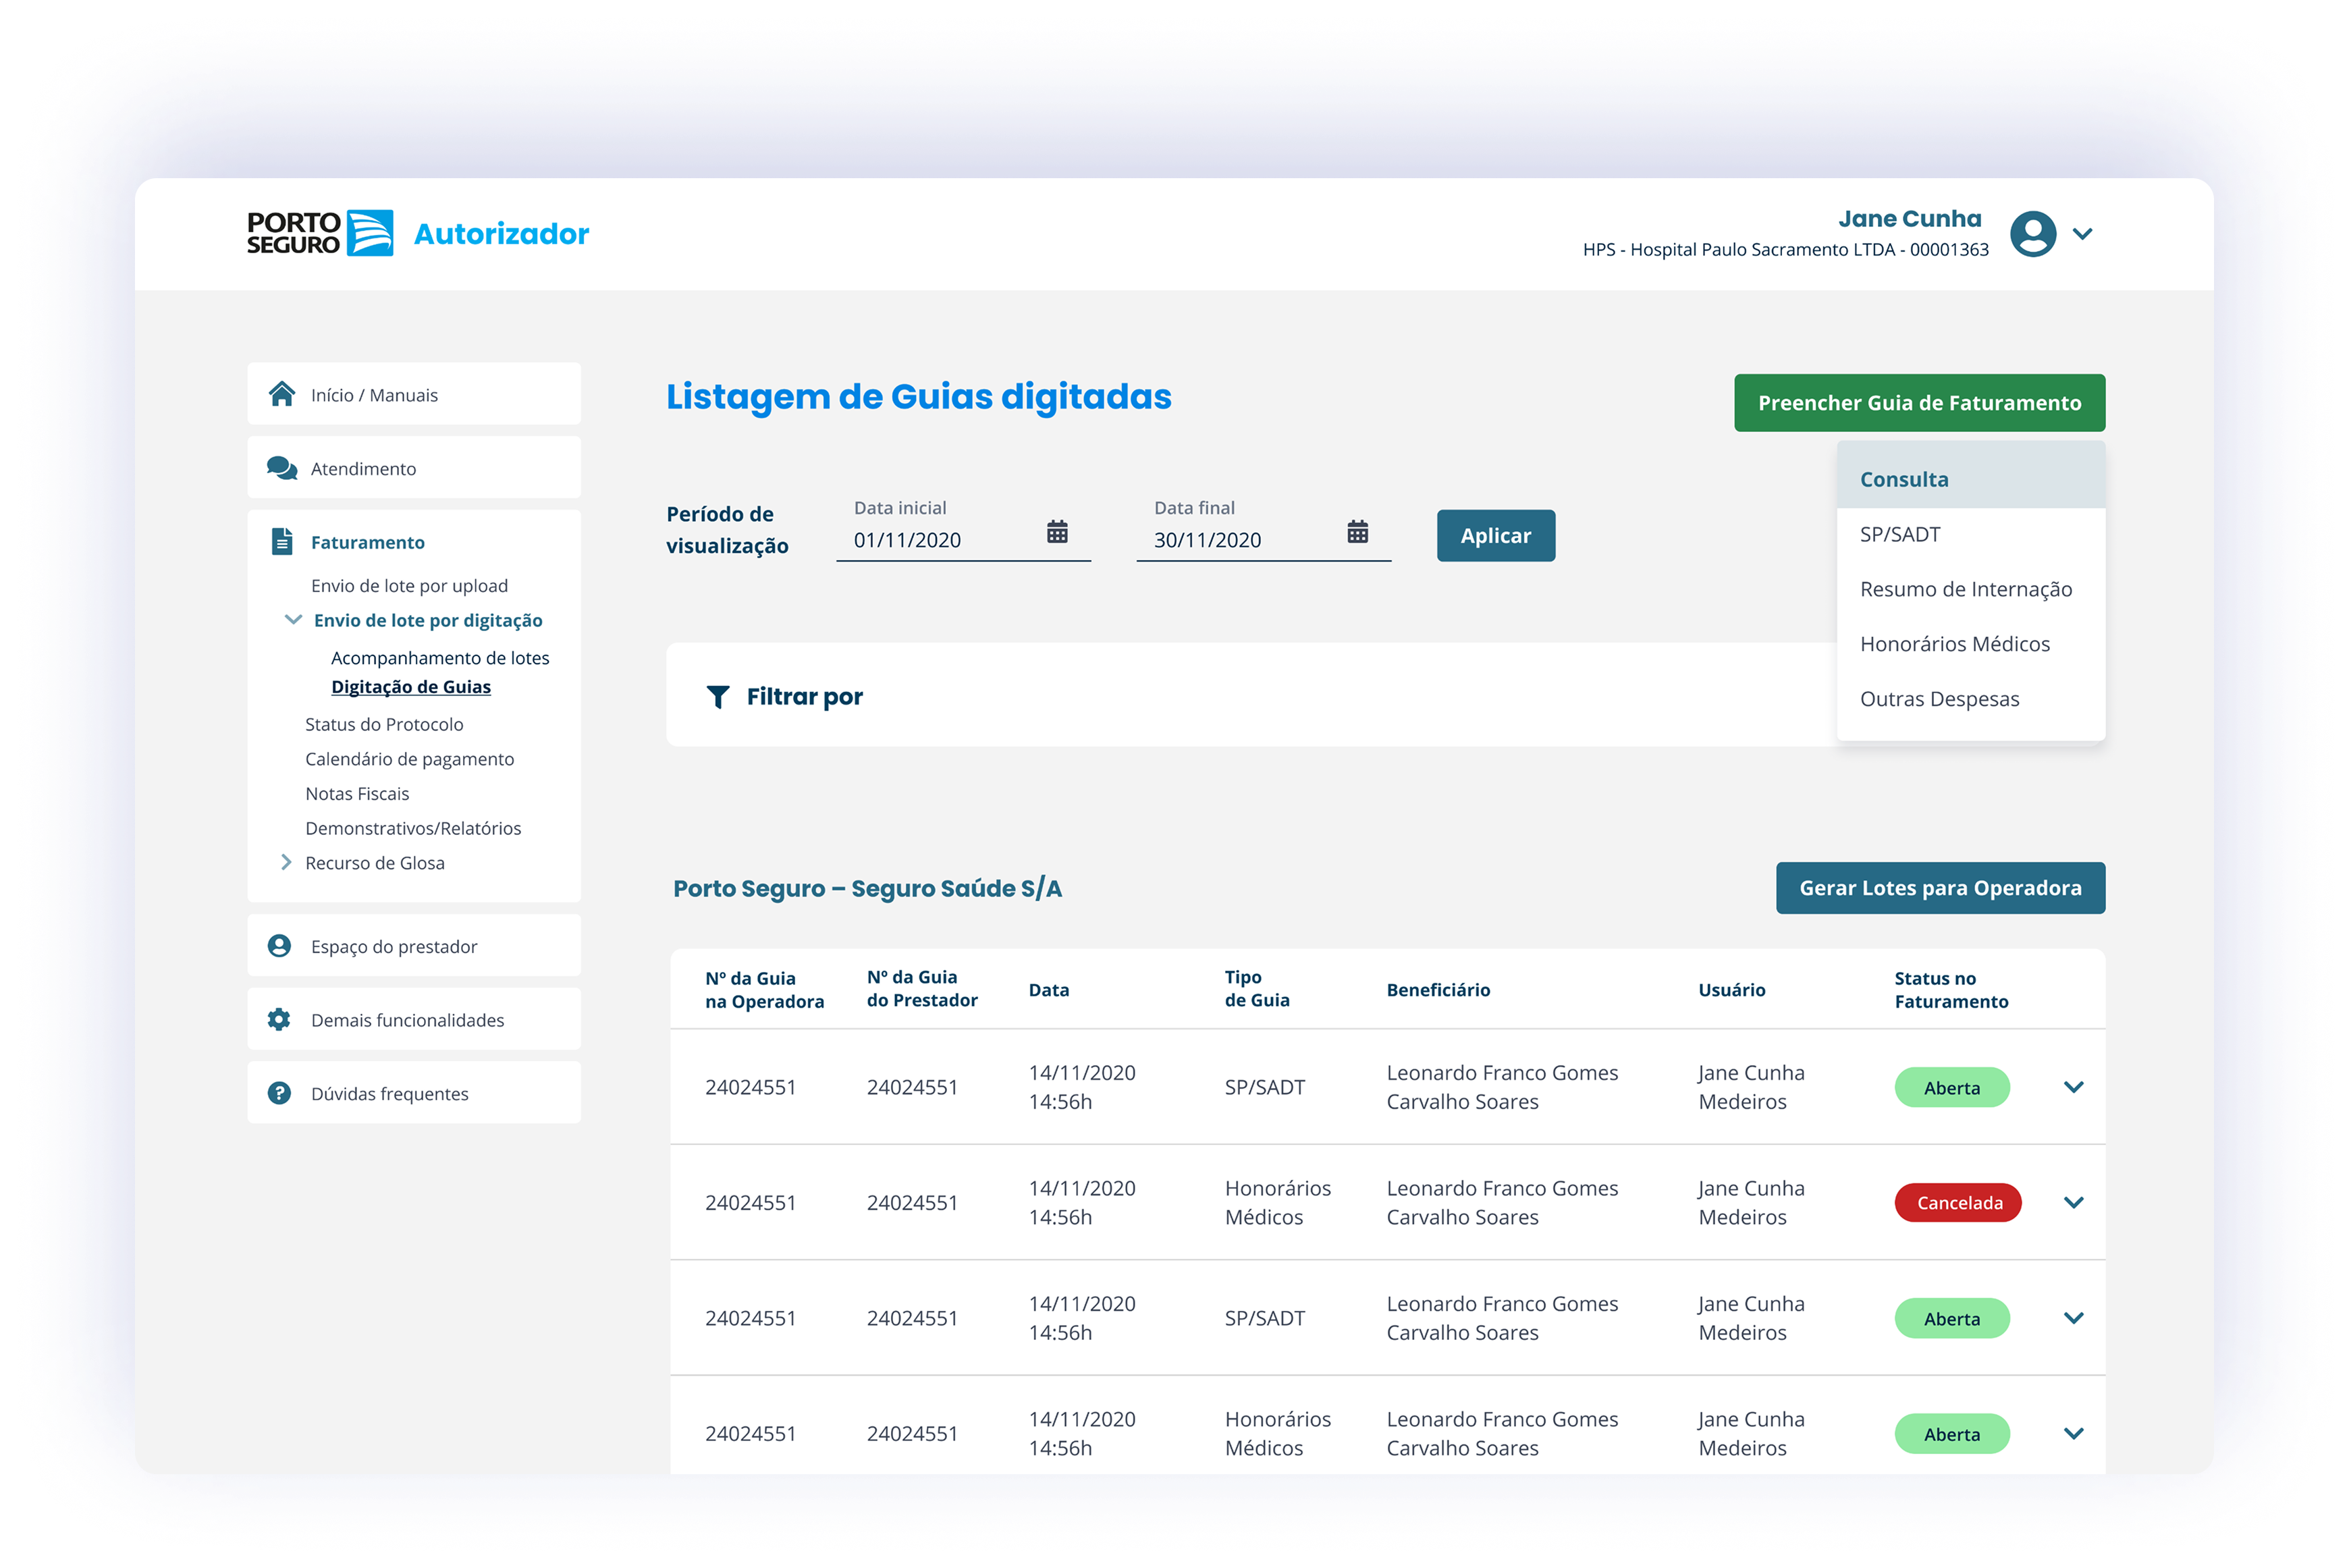Open Início / Manuais menu
The height and width of the screenshot is (1566, 2349).
pyautogui.click(x=414, y=394)
